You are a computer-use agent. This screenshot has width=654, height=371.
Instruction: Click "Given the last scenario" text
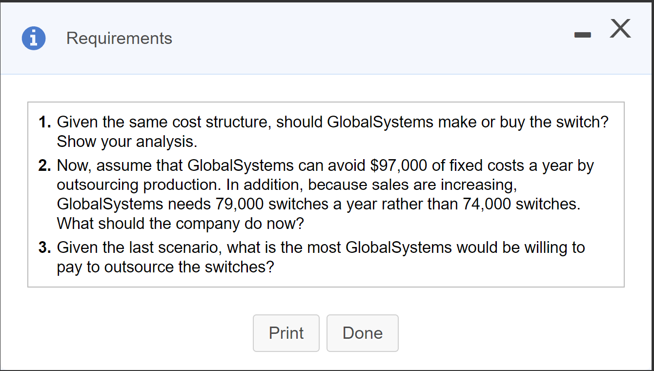point(140,247)
